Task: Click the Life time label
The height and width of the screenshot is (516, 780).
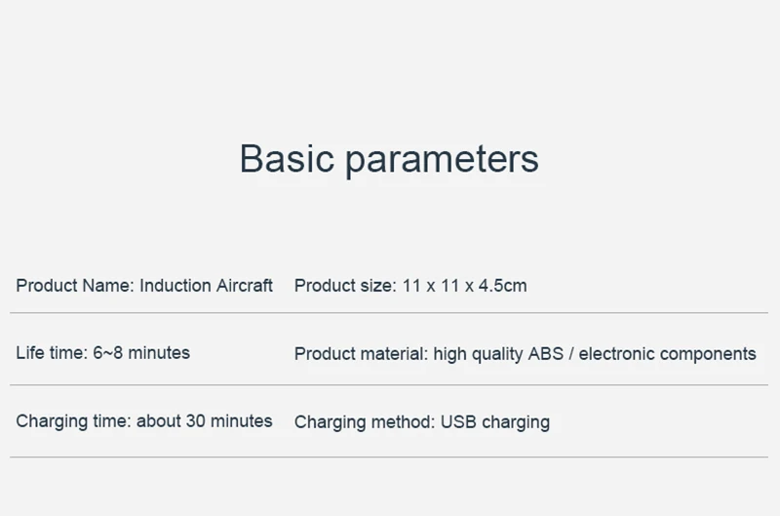Action: [52, 353]
